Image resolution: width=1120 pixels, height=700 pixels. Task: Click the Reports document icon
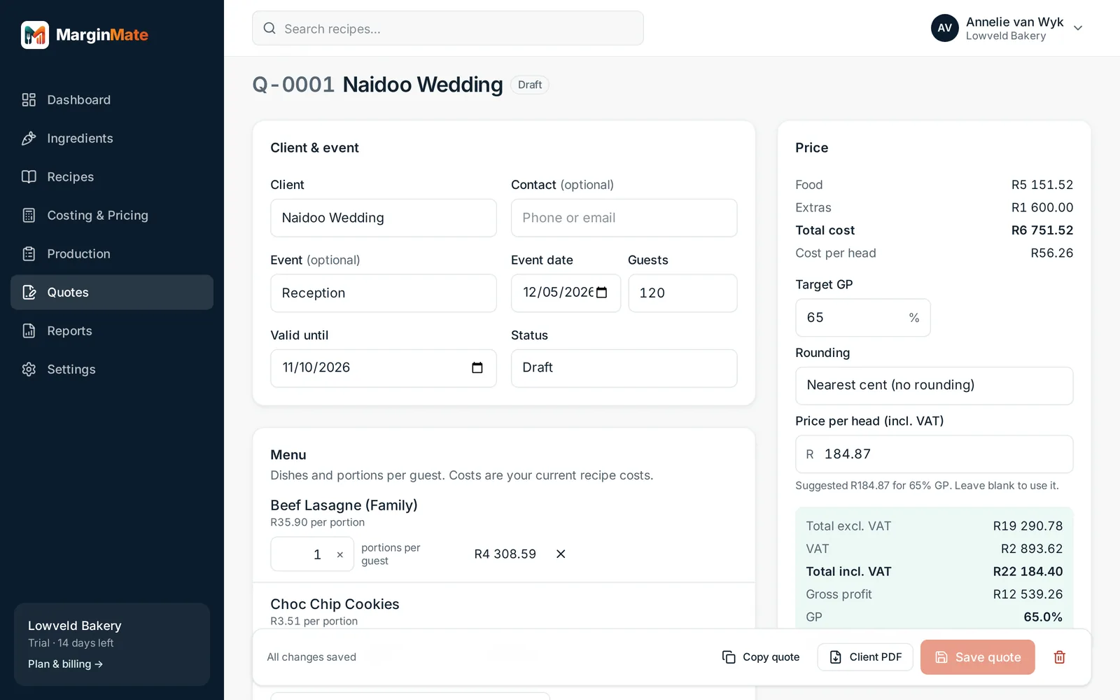29,331
